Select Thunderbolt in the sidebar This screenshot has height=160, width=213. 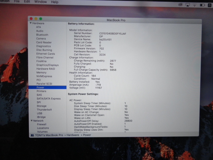[x=44, y=110]
